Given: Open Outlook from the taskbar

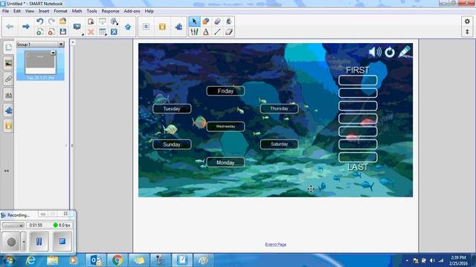Looking at the screenshot, I should (96, 260).
